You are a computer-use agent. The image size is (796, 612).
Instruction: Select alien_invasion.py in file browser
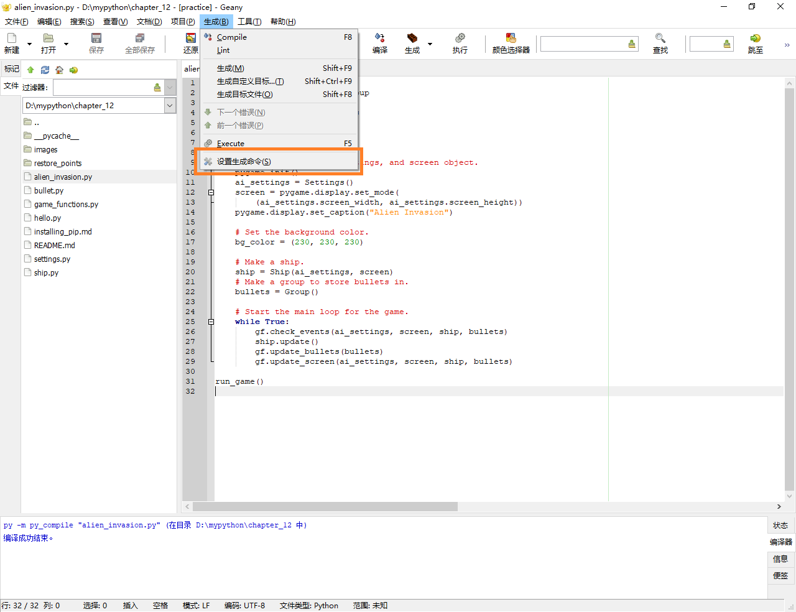pyautogui.click(x=63, y=177)
